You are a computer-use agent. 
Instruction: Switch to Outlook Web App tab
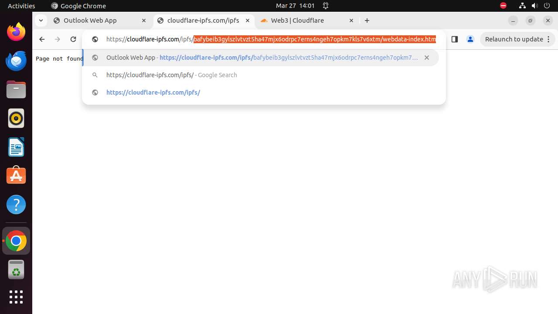tap(99, 20)
